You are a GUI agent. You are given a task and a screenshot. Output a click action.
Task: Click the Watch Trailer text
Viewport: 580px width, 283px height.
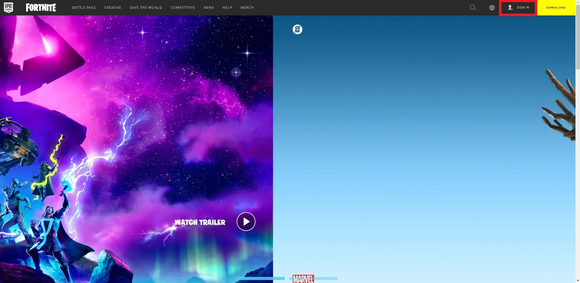click(200, 222)
